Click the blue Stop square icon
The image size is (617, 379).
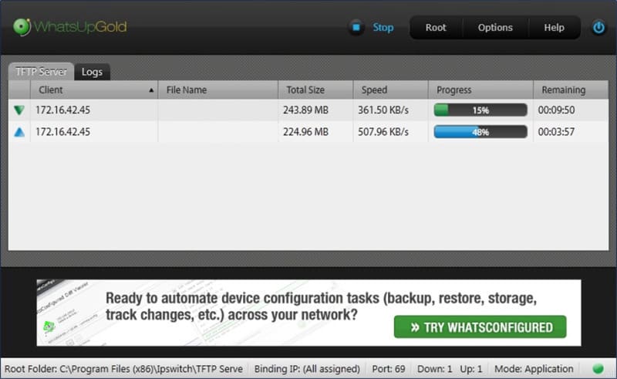tap(356, 27)
